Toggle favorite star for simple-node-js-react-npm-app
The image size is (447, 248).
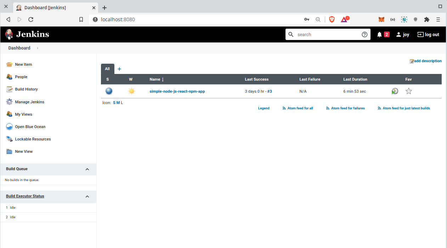pos(409,91)
